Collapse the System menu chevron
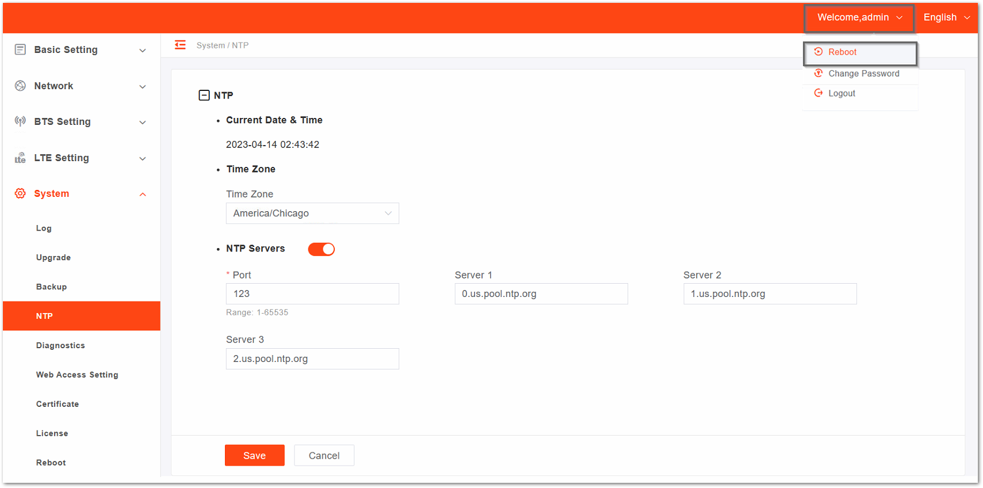 [x=143, y=195]
